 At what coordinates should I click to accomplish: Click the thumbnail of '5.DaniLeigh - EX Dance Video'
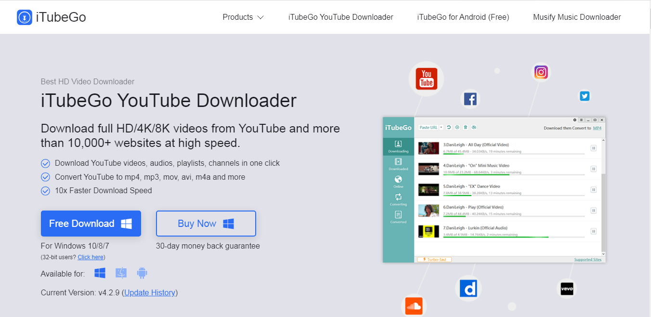coord(429,190)
